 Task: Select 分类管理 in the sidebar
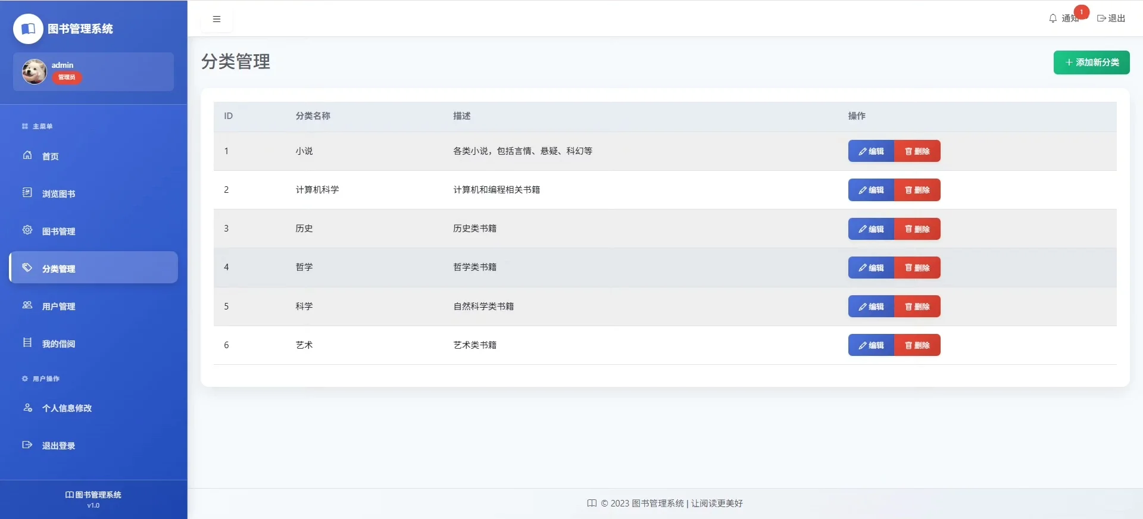93,268
